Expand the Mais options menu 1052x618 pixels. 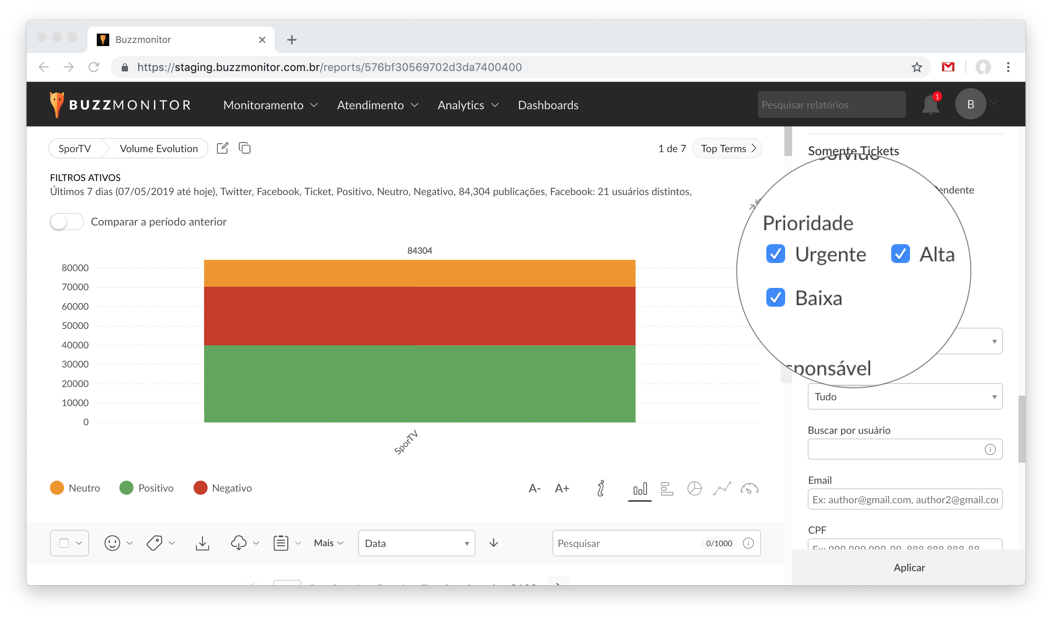click(x=329, y=543)
